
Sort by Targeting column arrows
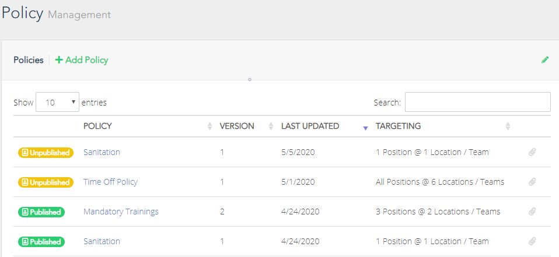(508, 126)
